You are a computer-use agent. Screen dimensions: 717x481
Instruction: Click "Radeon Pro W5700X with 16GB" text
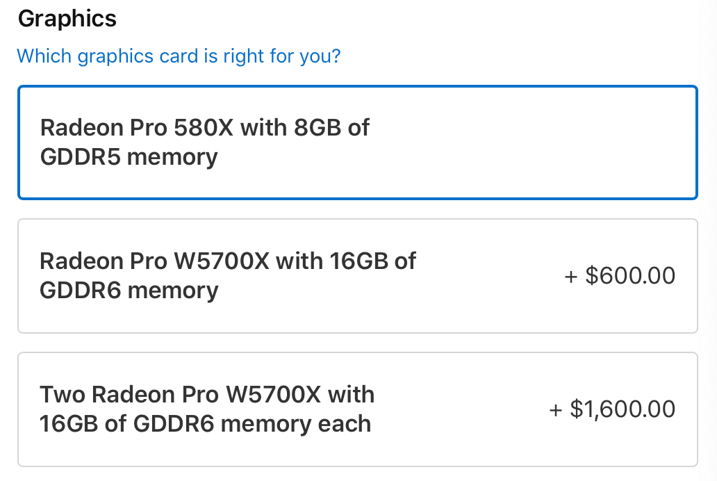coord(228,260)
